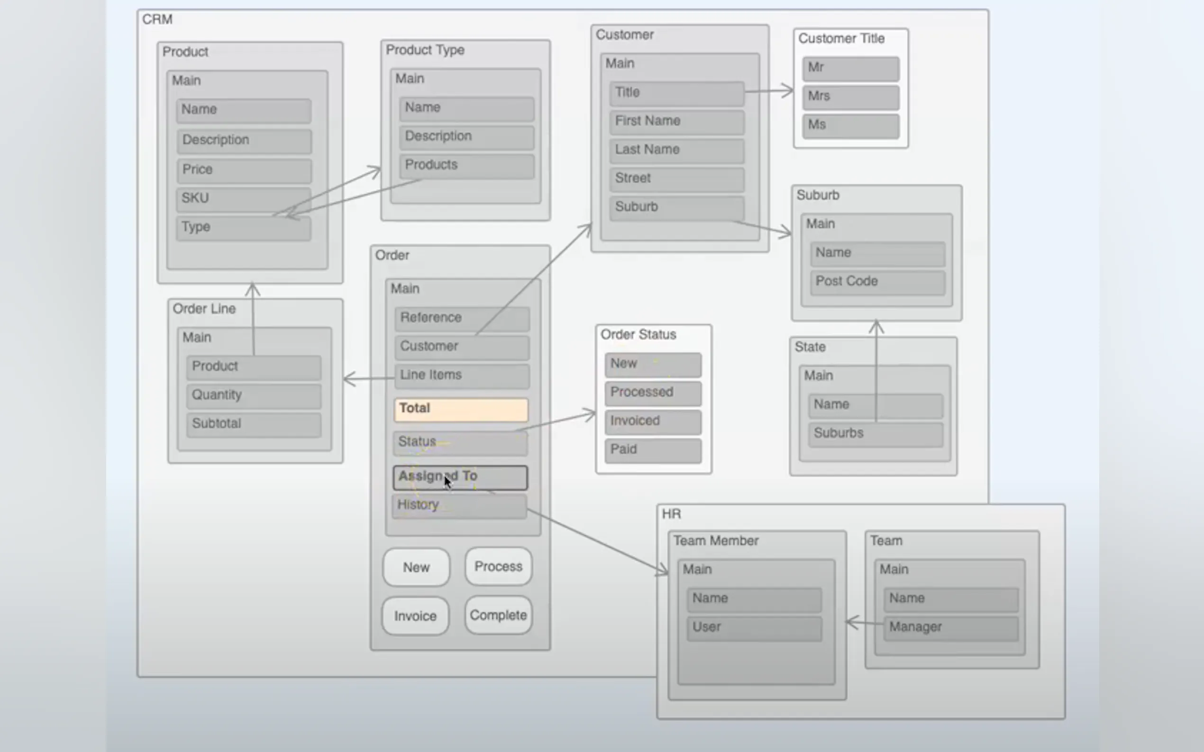Select the User field in Team Member
The image size is (1204, 752).
tap(754, 627)
